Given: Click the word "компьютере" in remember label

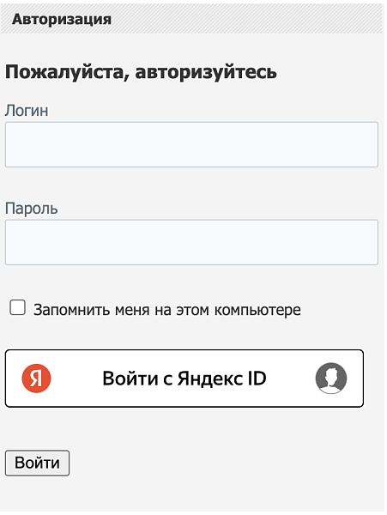Looking at the screenshot, I should point(257,310).
